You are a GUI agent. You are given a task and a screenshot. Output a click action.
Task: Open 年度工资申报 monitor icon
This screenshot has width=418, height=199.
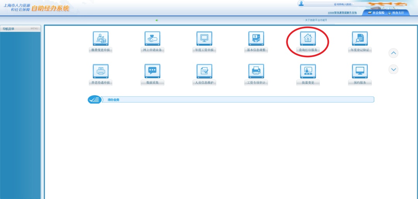pyautogui.click(x=204, y=39)
